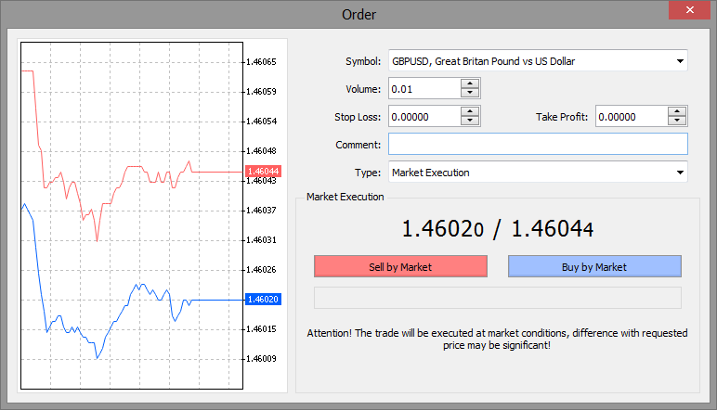
Task: Click the 1.46037 price axis label
Action: (261, 210)
